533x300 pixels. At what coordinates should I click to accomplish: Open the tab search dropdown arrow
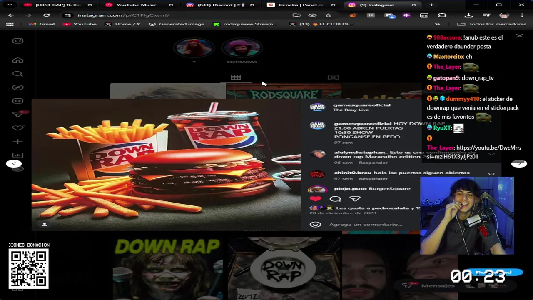10,5
